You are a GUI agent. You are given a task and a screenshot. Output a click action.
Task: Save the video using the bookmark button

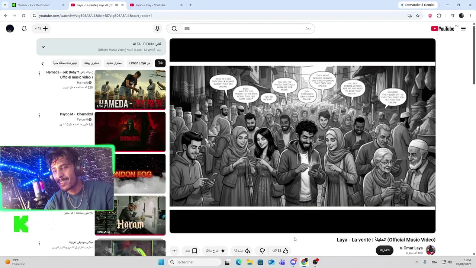tap(191, 251)
